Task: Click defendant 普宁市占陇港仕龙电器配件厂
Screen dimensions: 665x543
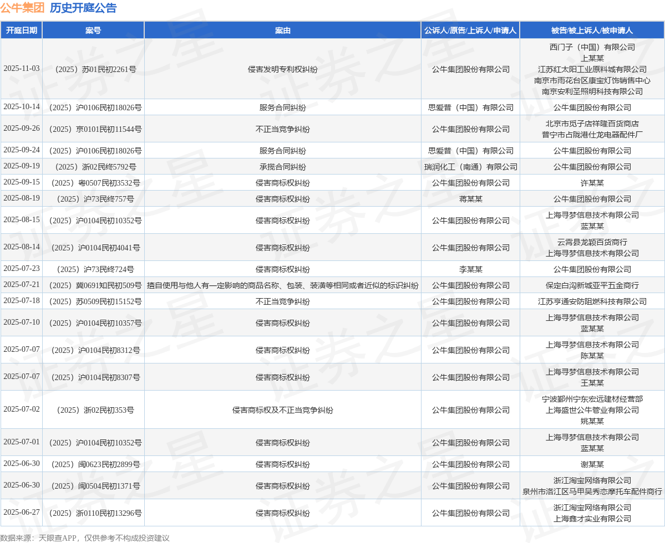Action: [592, 135]
